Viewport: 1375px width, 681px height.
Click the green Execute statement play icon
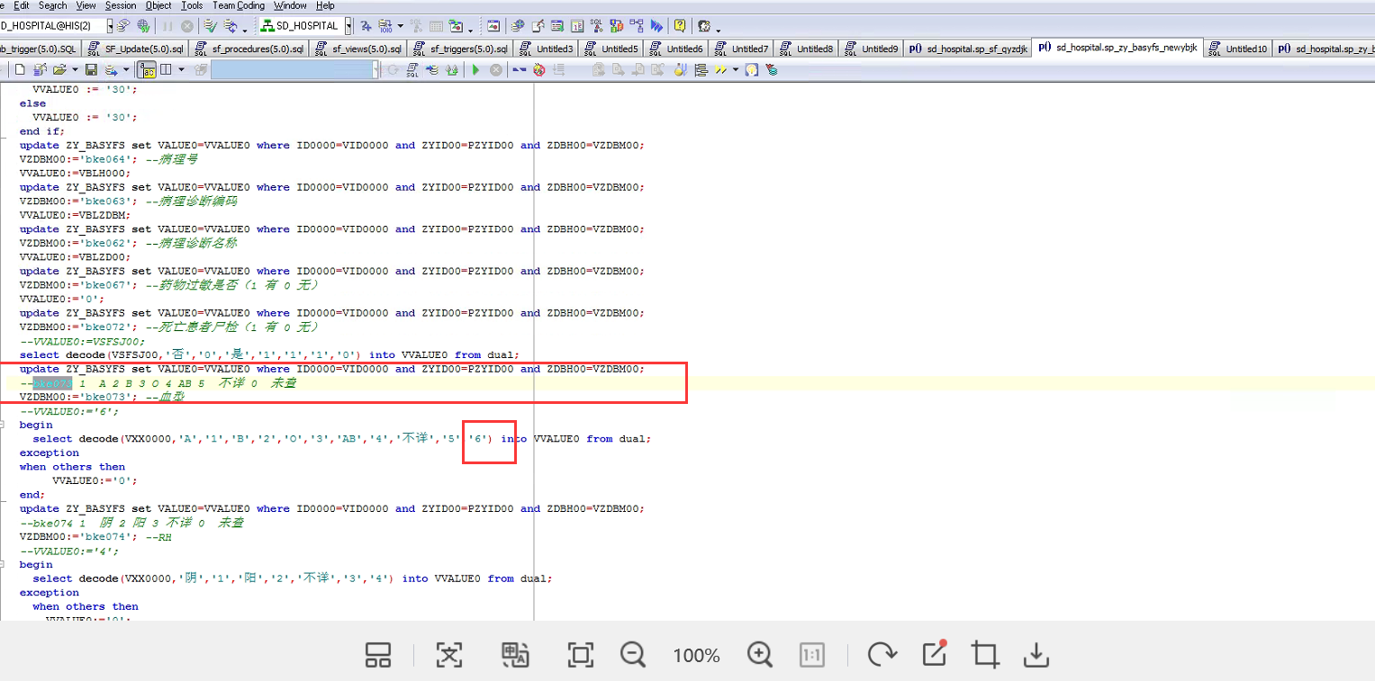coord(476,69)
